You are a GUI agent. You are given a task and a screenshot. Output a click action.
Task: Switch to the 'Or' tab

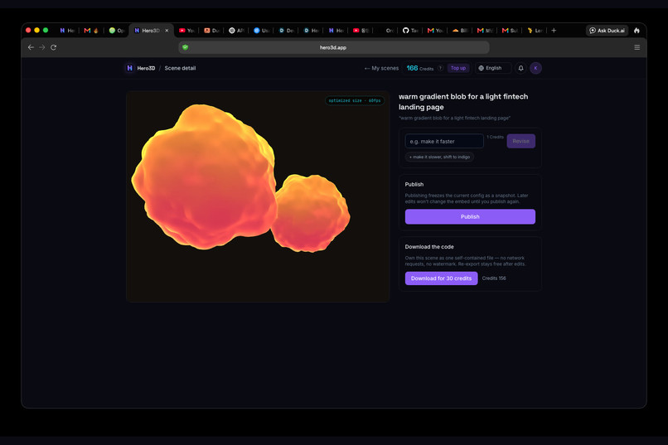[x=385, y=31]
